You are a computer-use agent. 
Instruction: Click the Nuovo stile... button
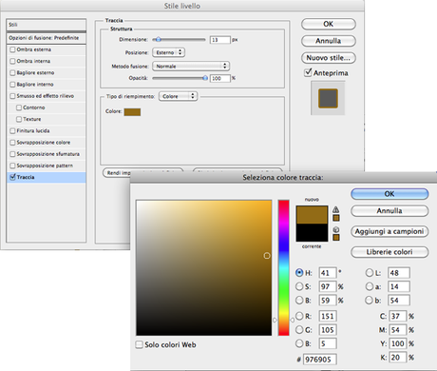tap(329, 58)
